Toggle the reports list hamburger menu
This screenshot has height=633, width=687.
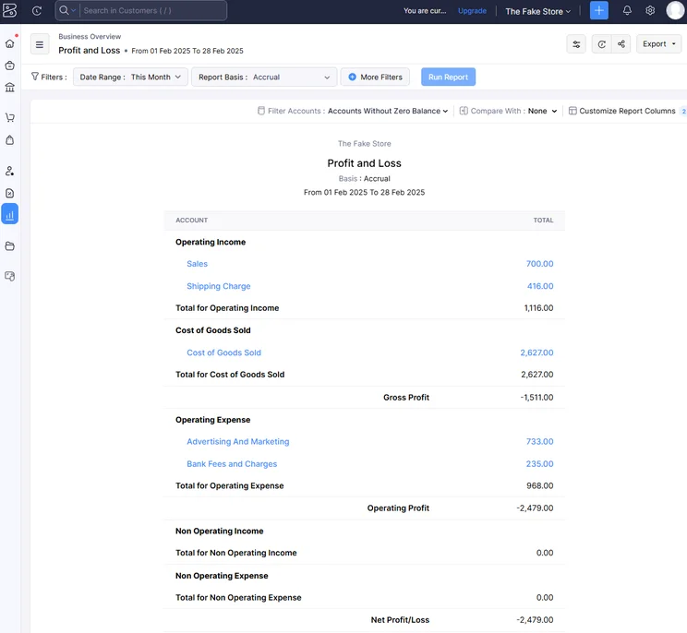tap(40, 44)
